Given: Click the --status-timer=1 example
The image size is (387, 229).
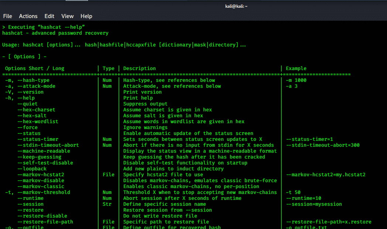Looking at the screenshot, I should 309,139.
